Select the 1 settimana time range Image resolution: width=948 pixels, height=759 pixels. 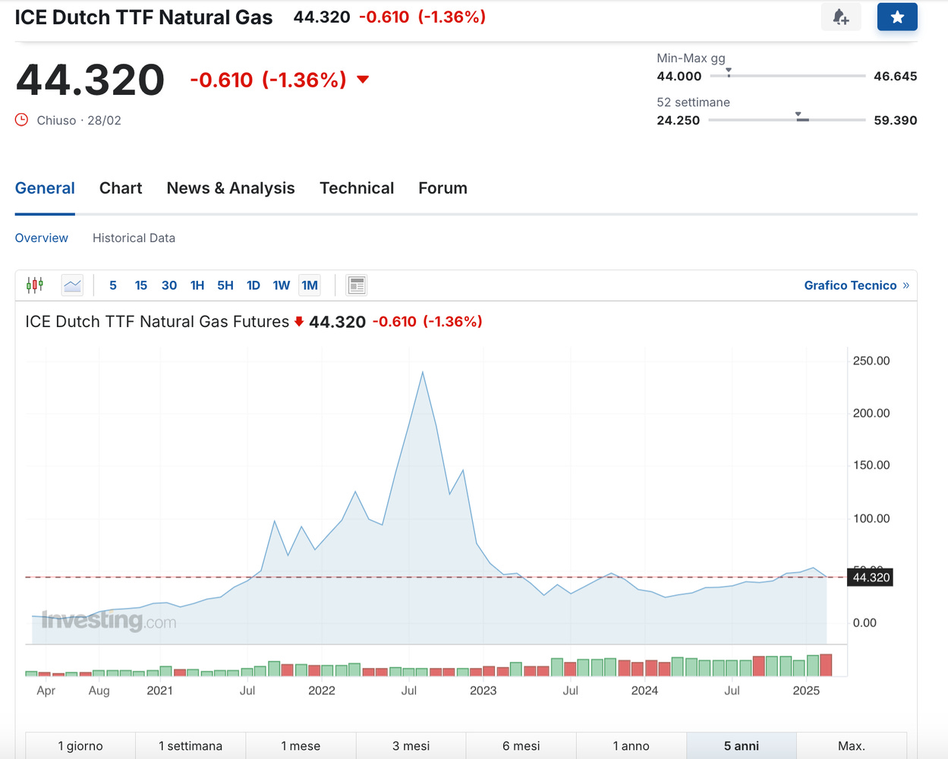pyautogui.click(x=191, y=746)
